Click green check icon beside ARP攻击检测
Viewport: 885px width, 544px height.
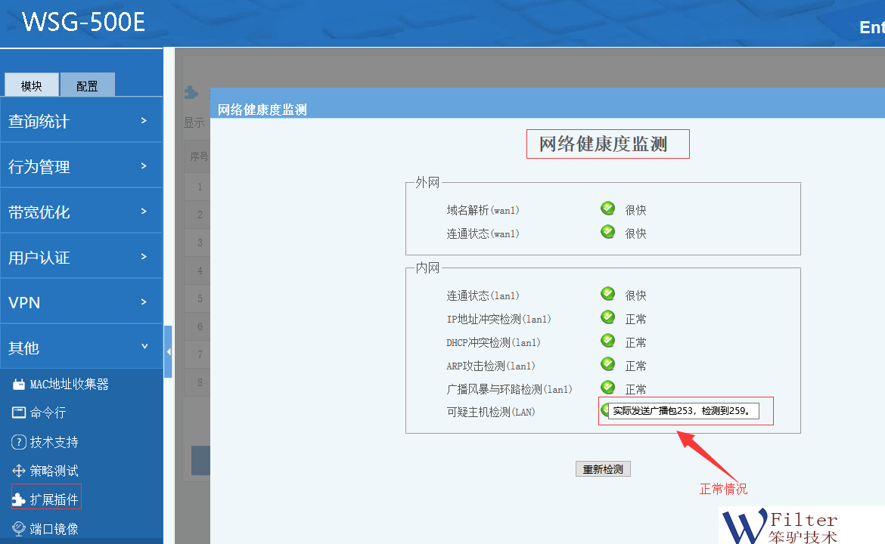607,364
